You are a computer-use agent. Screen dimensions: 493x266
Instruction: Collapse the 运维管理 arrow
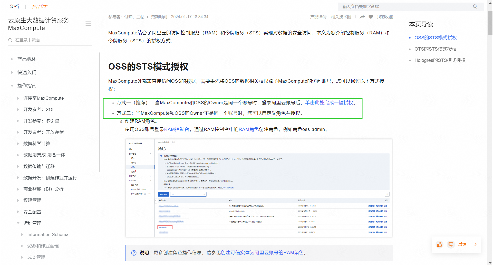pos(18,223)
